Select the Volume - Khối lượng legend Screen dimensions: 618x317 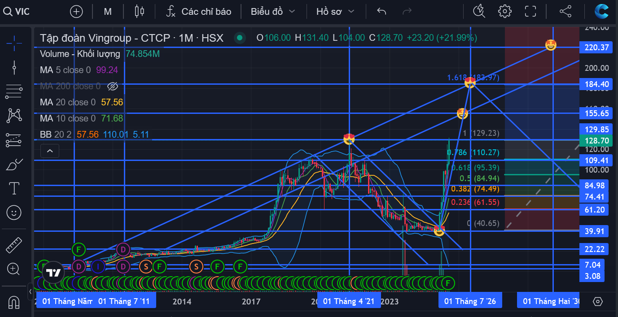click(80, 54)
